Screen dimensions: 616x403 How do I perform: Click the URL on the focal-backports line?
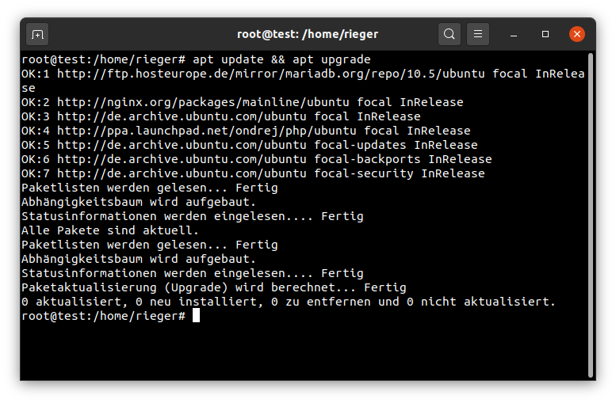[x=182, y=159]
